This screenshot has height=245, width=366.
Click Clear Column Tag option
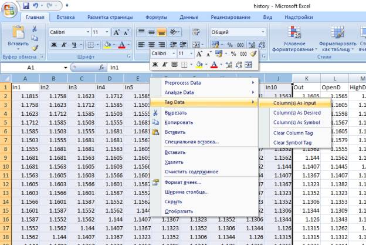[293, 133]
